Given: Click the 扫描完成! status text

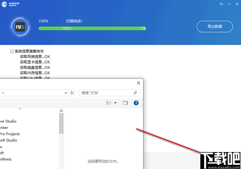Looking at the screenshot, I should [x=74, y=21].
